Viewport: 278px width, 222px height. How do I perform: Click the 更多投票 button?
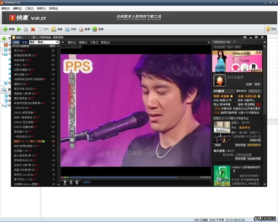pyautogui.click(x=240, y=159)
